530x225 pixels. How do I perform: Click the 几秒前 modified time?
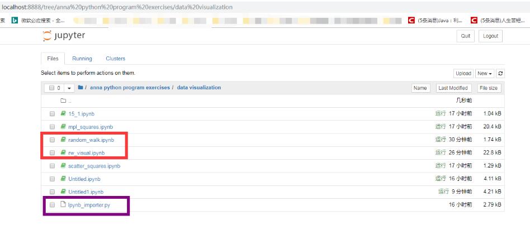coord(464,100)
